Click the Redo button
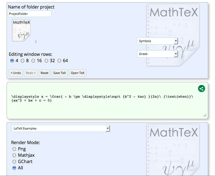The width and height of the screenshot is (215, 176). pyautogui.click(x=31, y=73)
